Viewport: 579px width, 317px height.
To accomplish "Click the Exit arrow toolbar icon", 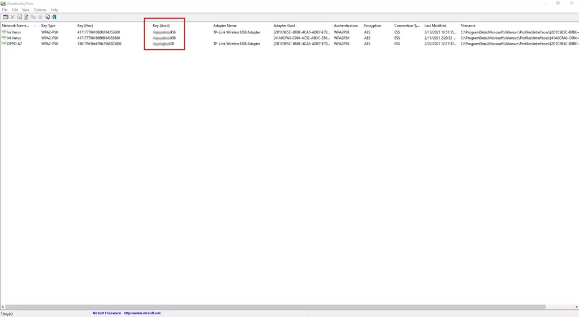I will [x=54, y=17].
